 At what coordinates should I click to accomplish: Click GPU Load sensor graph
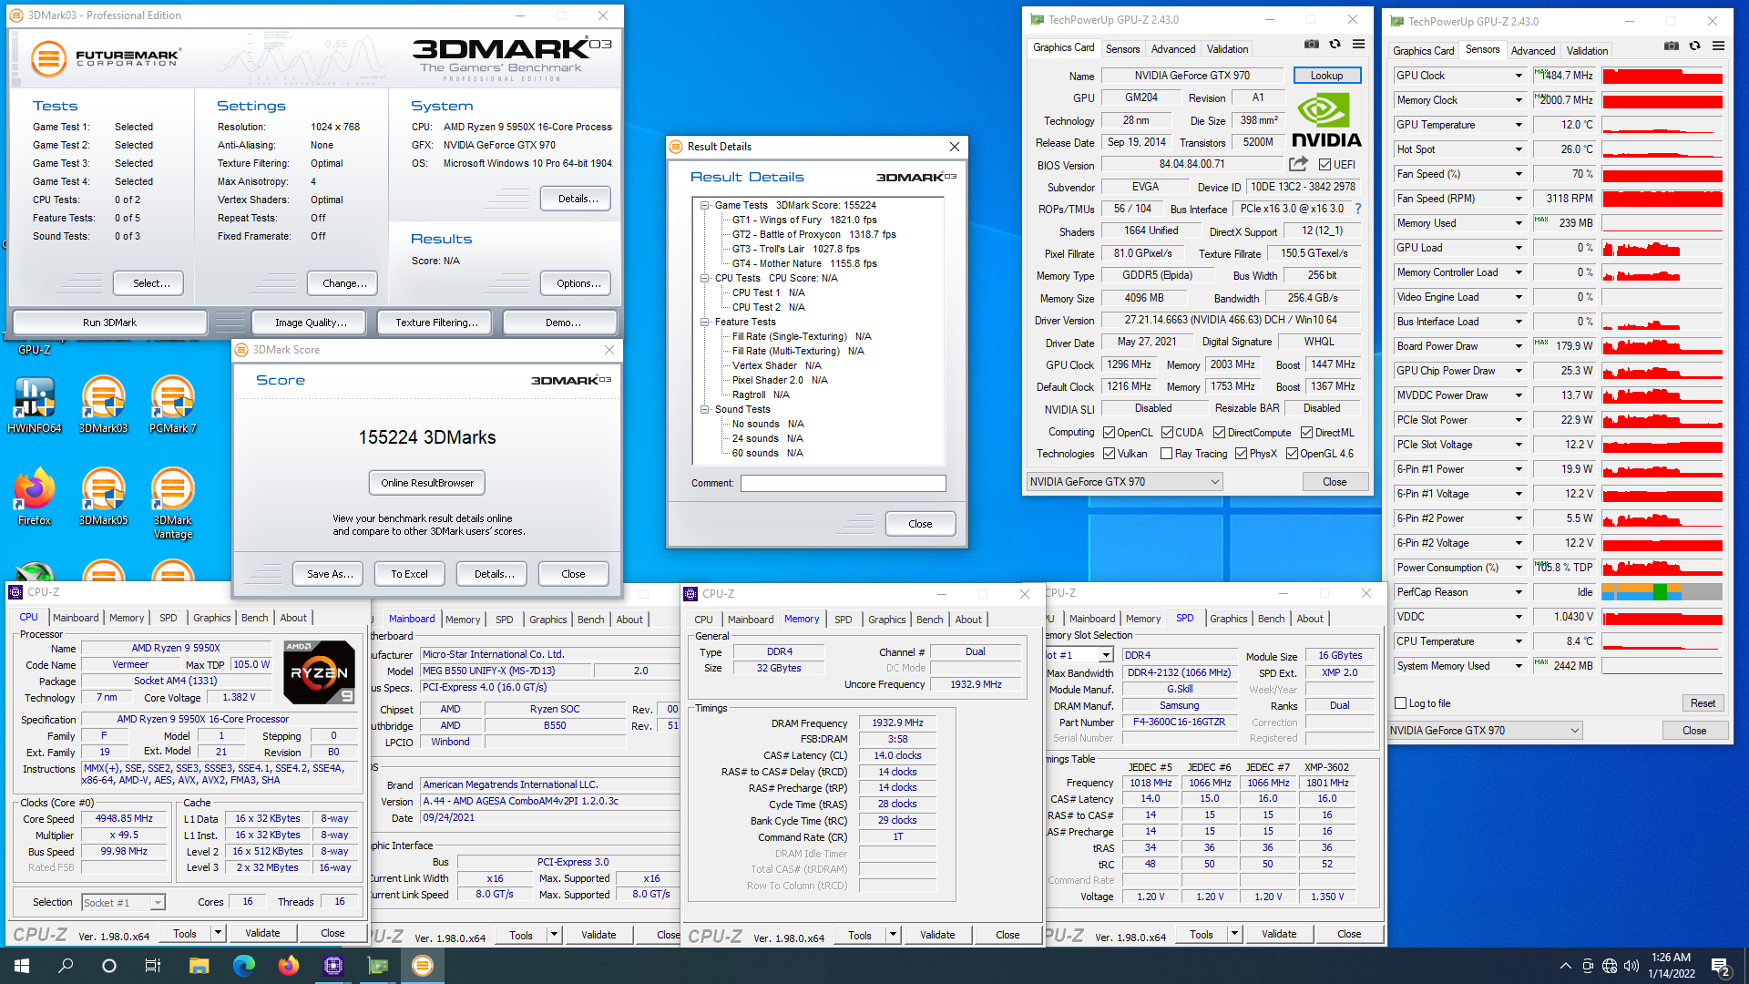point(1662,248)
